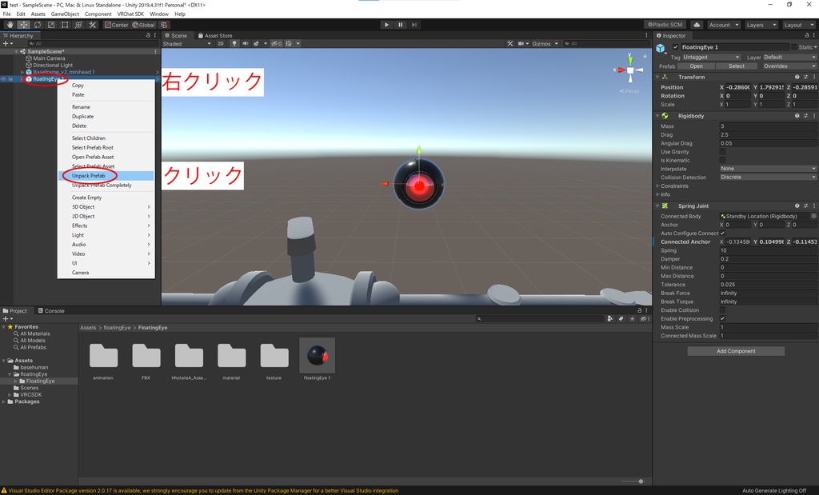Image resolution: width=819 pixels, height=495 pixels.
Task: Select the Hand tool
Action: point(10,25)
